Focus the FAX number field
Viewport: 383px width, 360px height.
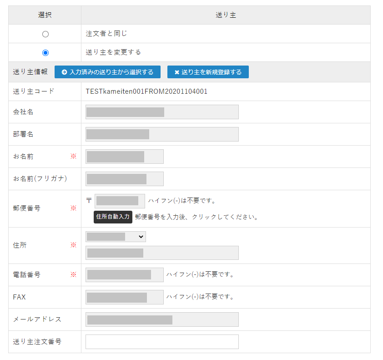124,297
